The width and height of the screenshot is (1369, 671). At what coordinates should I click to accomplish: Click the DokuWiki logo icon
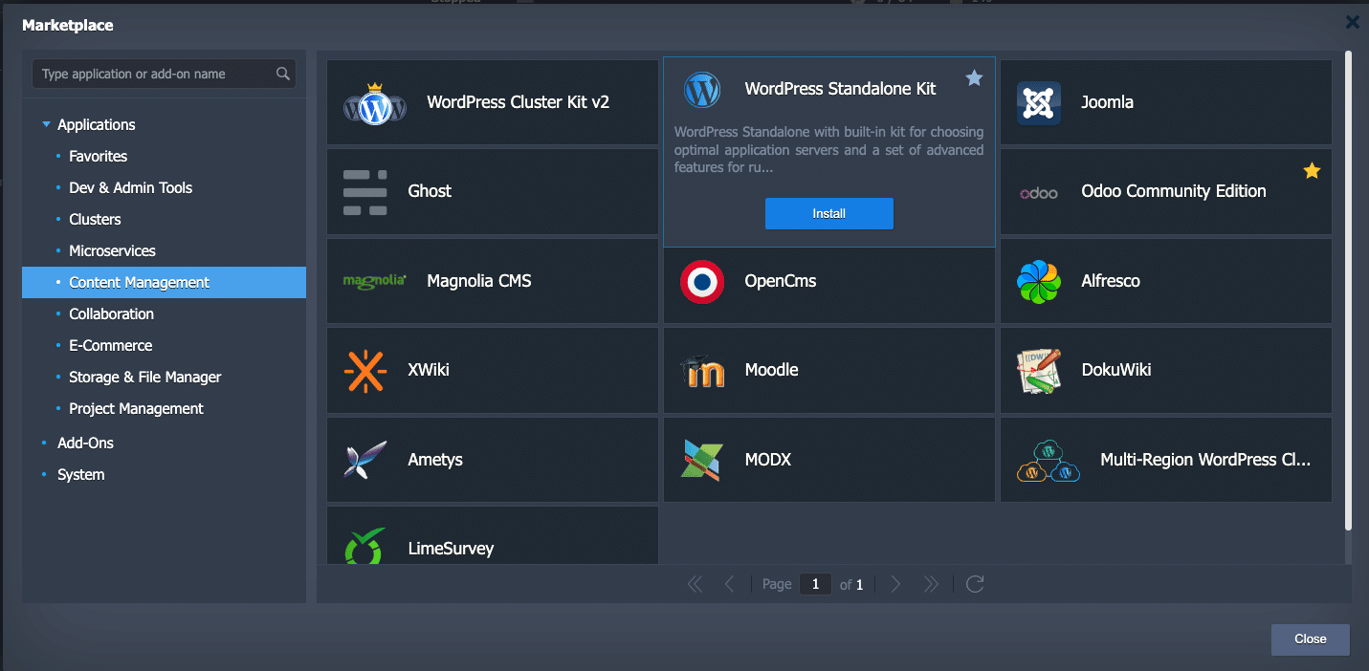click(1039, 371)
